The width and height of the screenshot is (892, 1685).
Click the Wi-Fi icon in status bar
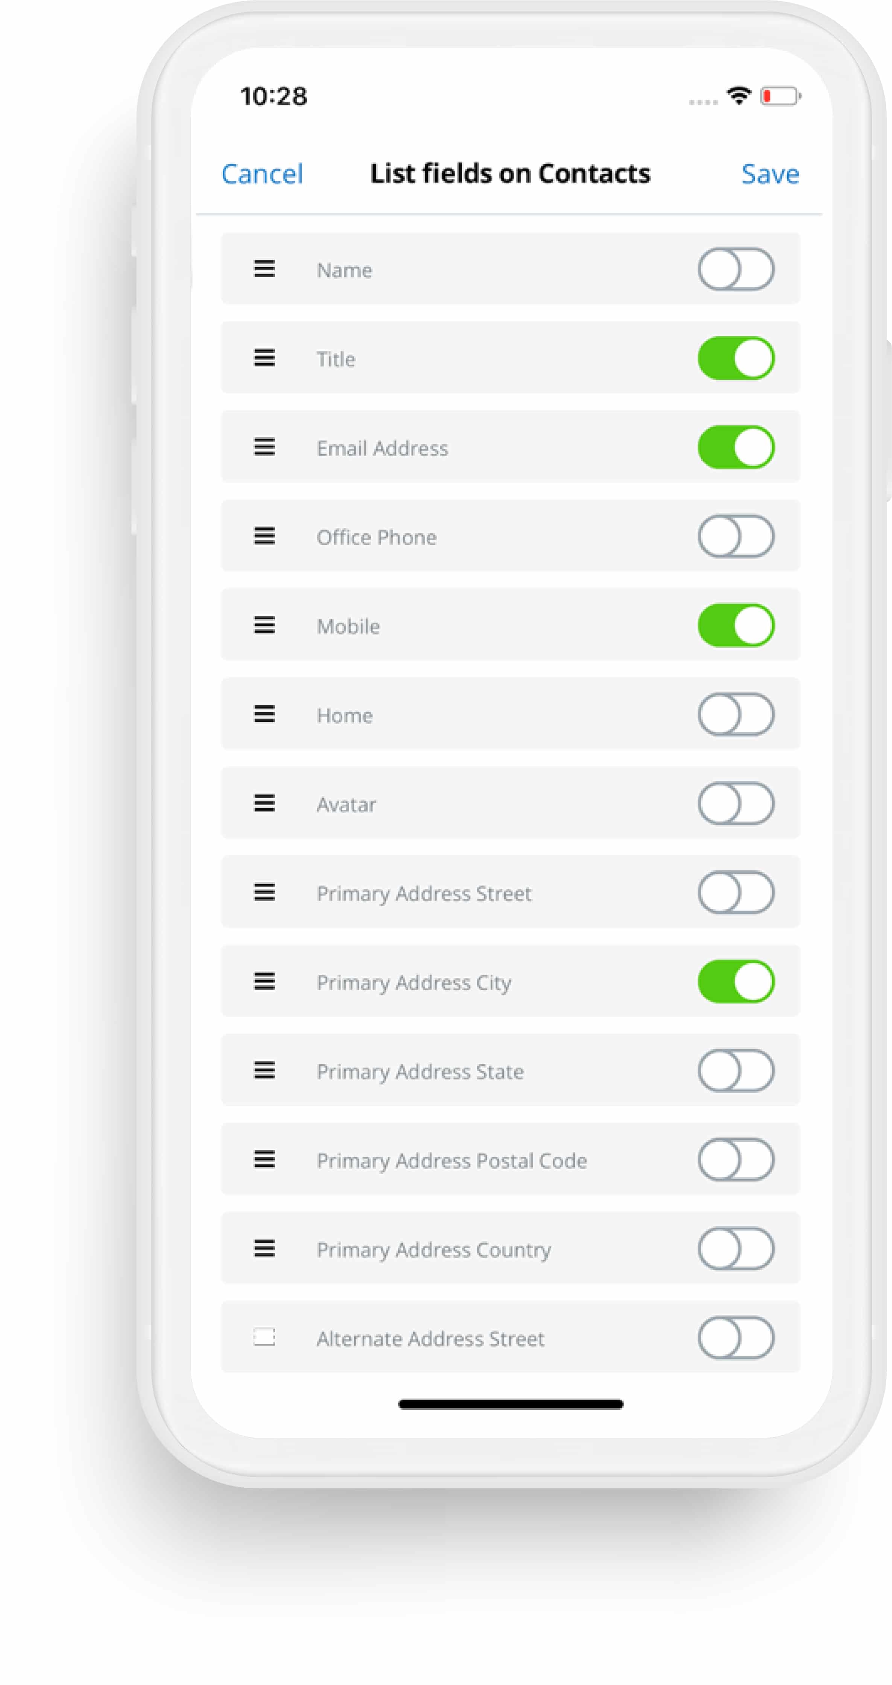coord(739,96)
